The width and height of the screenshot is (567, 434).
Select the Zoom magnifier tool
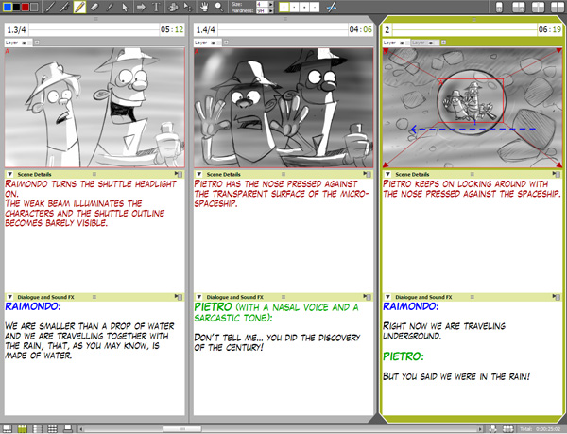point(219,7)
